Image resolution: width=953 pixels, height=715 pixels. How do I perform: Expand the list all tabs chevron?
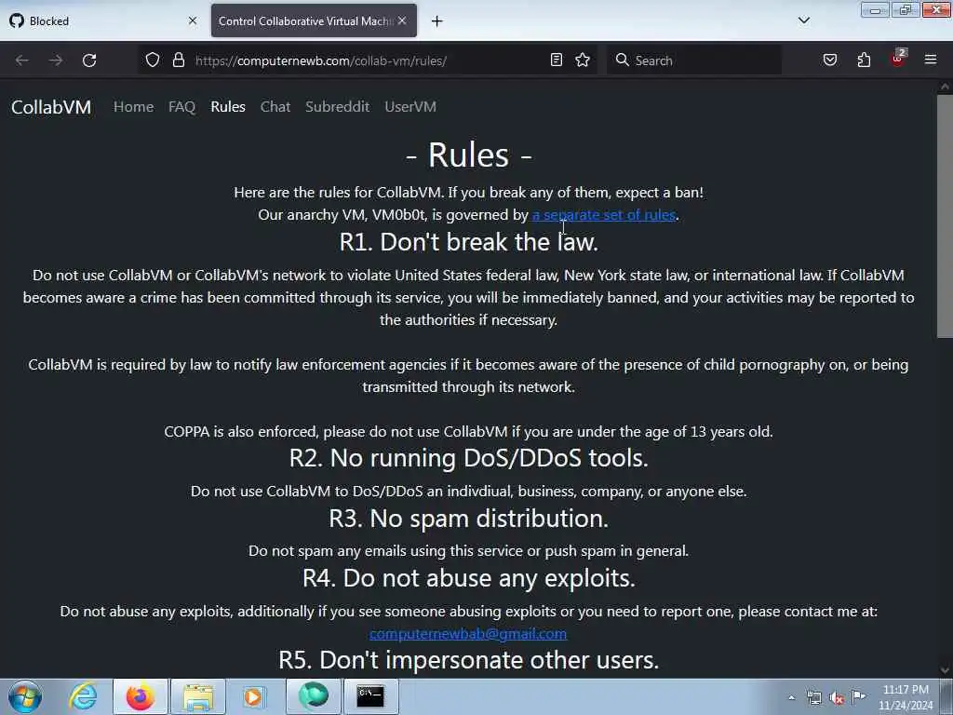803,20
